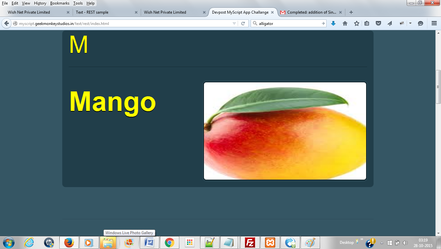The image size is (441, 249).
Task: Open the Hello chat smiley icon
Action: click(421, 23)
